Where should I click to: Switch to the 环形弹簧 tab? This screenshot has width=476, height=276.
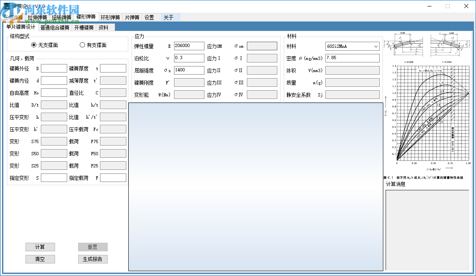tap(110, 18)
